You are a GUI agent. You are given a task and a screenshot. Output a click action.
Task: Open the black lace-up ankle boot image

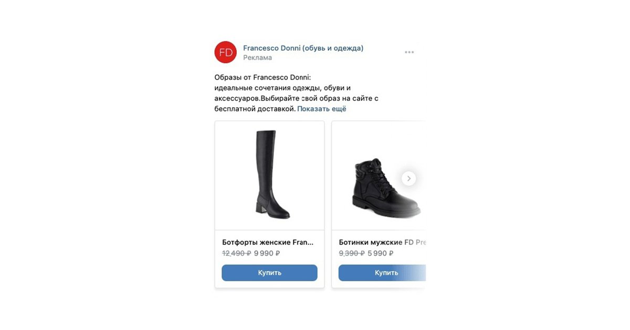tap(379, 175)
